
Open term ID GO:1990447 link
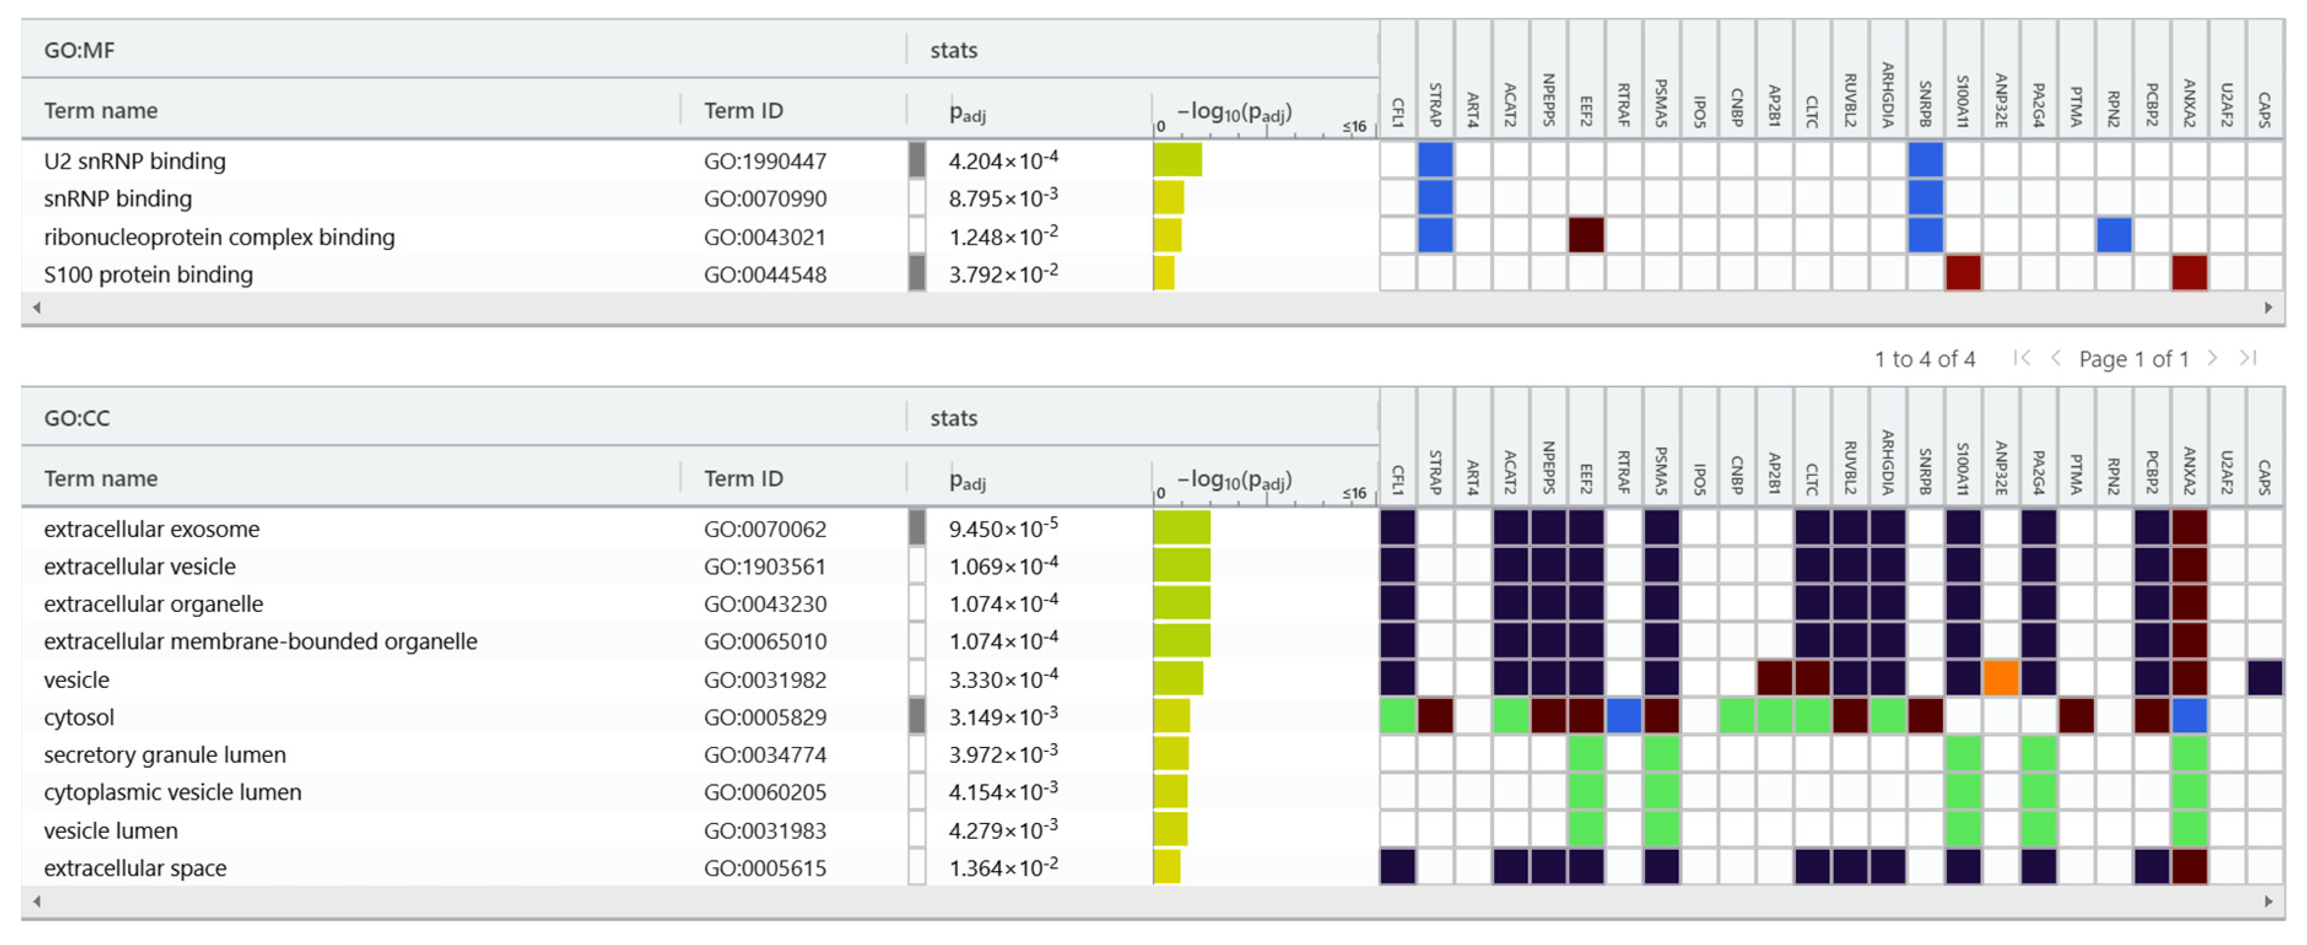click(765, 161)
